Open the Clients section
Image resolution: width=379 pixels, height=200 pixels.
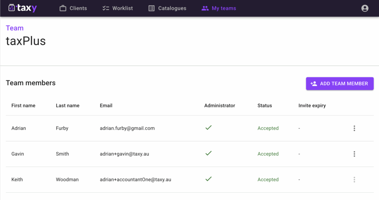73,8
